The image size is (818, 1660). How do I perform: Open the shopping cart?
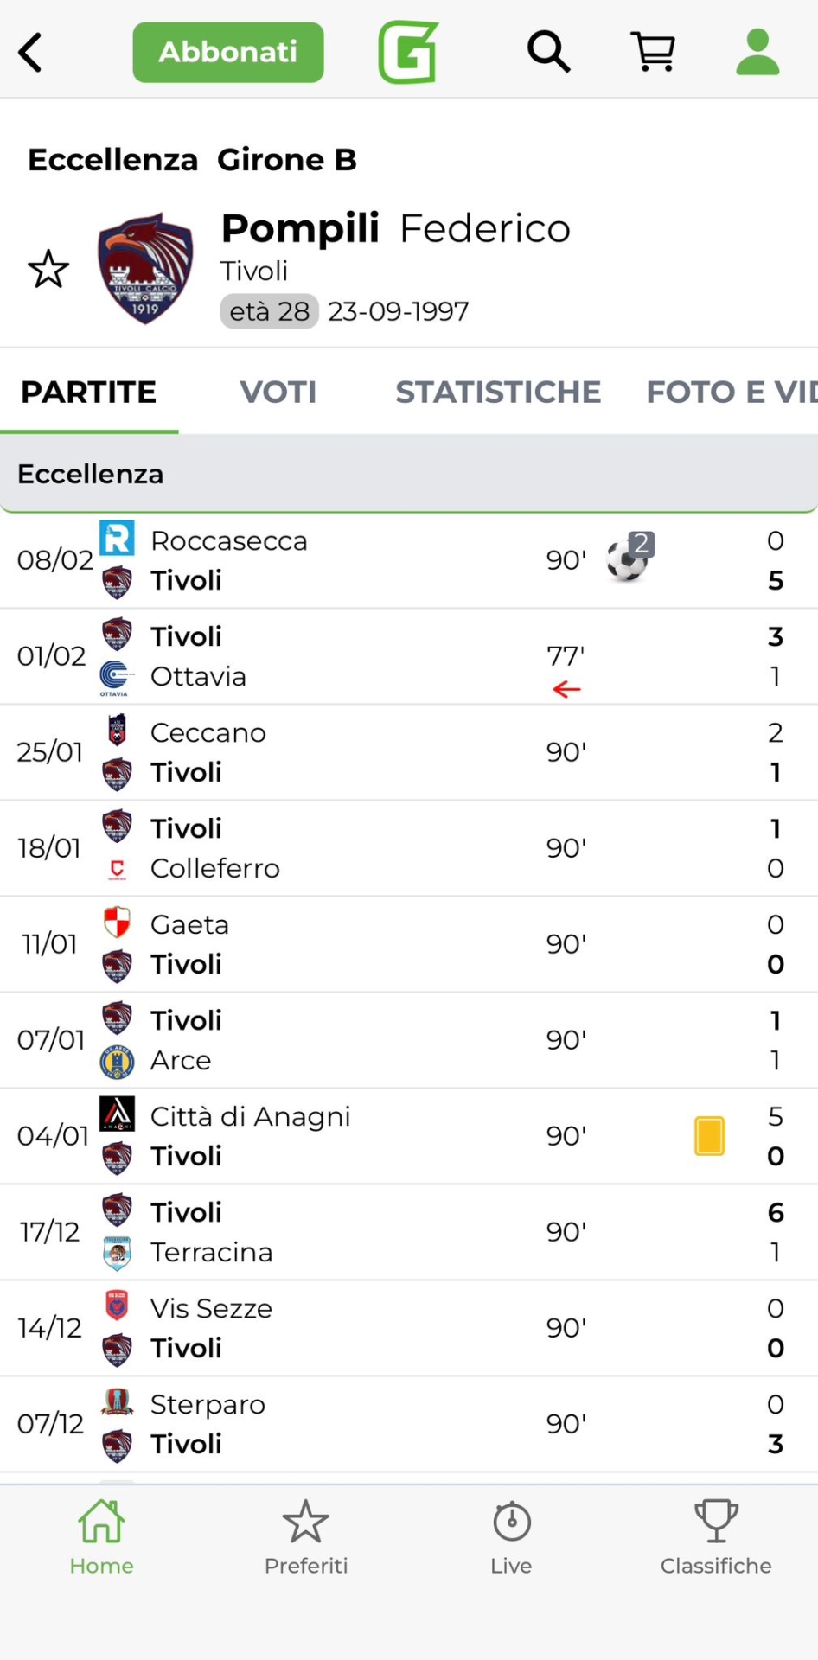click(654, 53)
